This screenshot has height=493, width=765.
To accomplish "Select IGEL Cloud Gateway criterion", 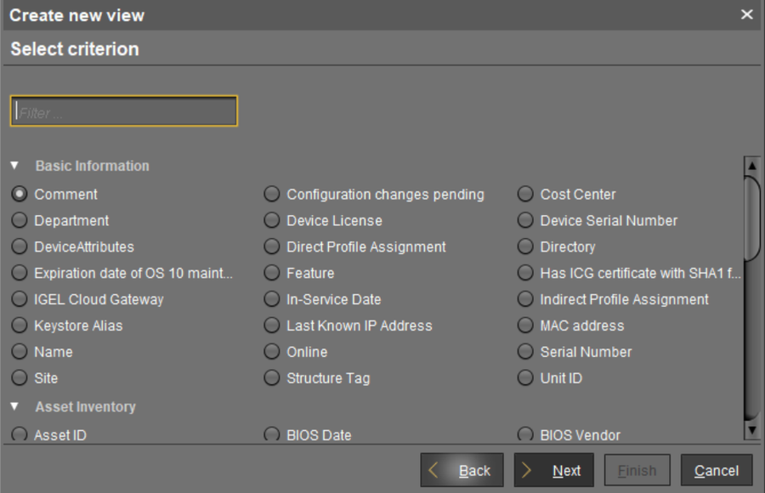I will click(x=20, y=299).
